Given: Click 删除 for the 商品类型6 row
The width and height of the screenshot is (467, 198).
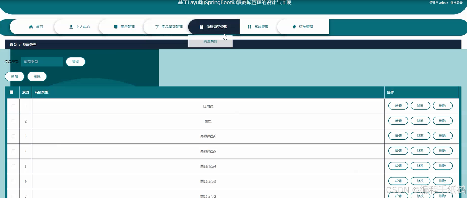Looking at the screenshot, I should [443, 136].
